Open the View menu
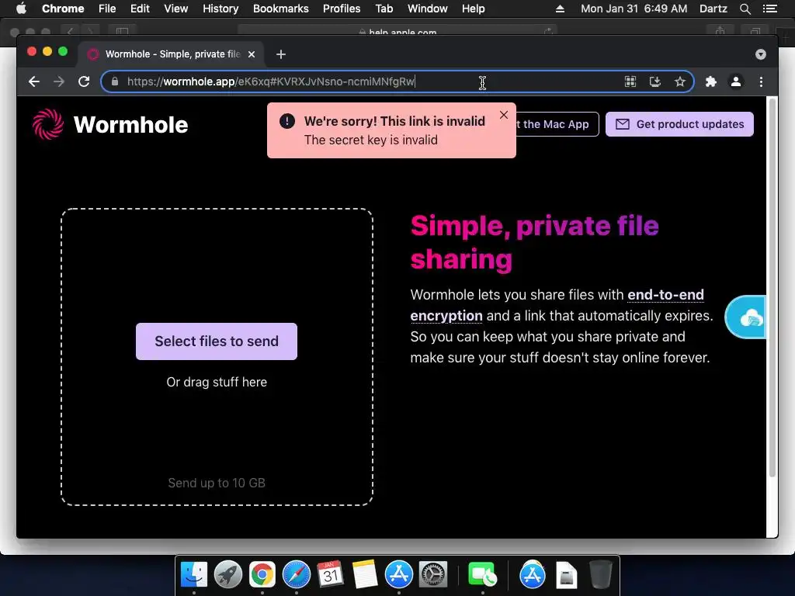Image resolution: width=795 pixels, height=596 pixels. pos(176,9)
